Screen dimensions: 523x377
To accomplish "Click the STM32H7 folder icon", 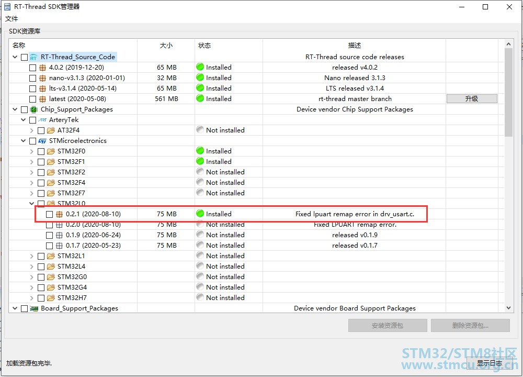I will pyautogui.click(x=51, y=298).
